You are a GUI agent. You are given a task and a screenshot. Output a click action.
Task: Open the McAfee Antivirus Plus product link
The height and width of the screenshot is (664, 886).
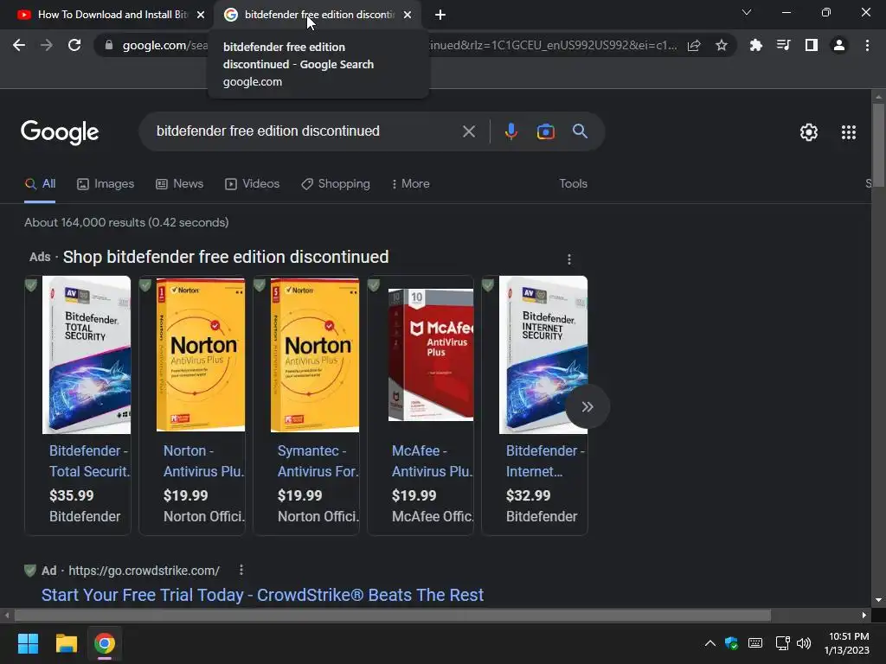(x=433, y=461)
